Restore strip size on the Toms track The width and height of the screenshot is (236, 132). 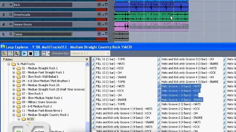pyautogui.click(x=99, y=34)
